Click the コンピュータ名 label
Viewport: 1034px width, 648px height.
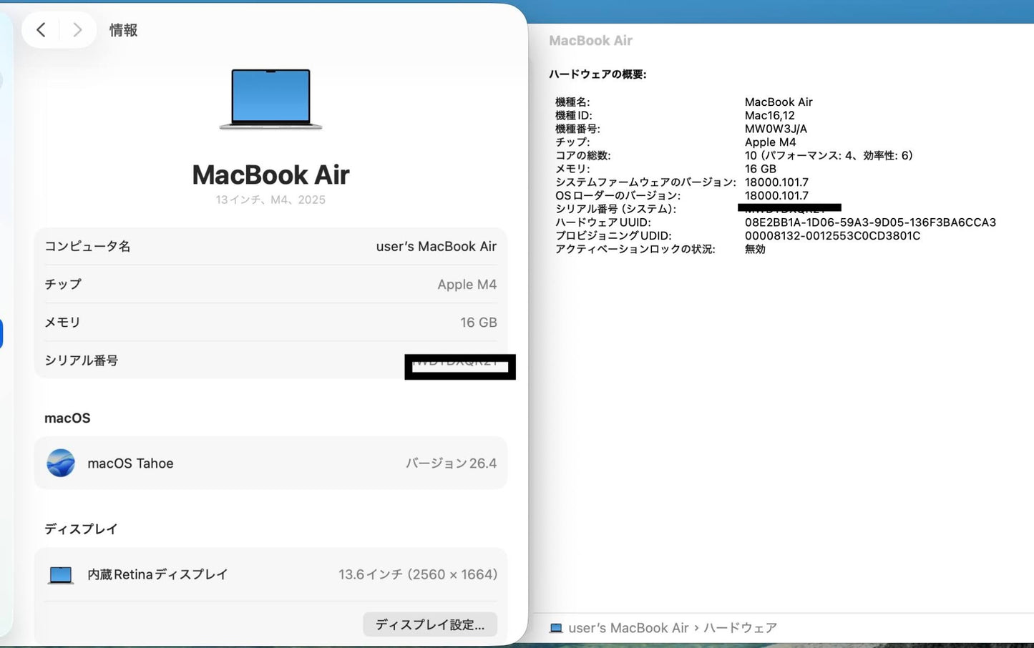click(87, 246)
